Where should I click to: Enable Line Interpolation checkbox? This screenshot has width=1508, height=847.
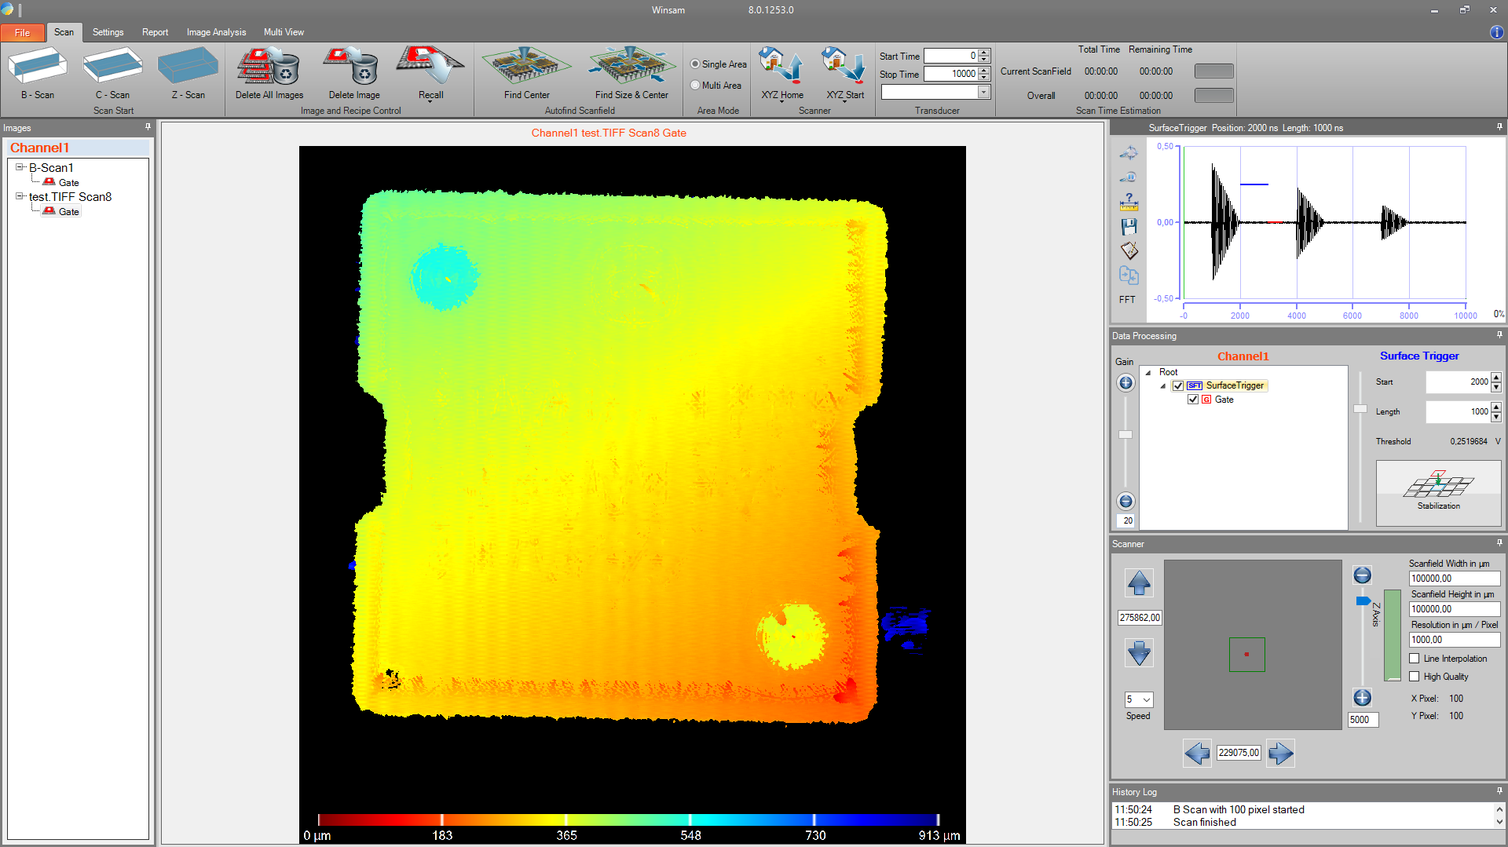(x=1415, y=659)
